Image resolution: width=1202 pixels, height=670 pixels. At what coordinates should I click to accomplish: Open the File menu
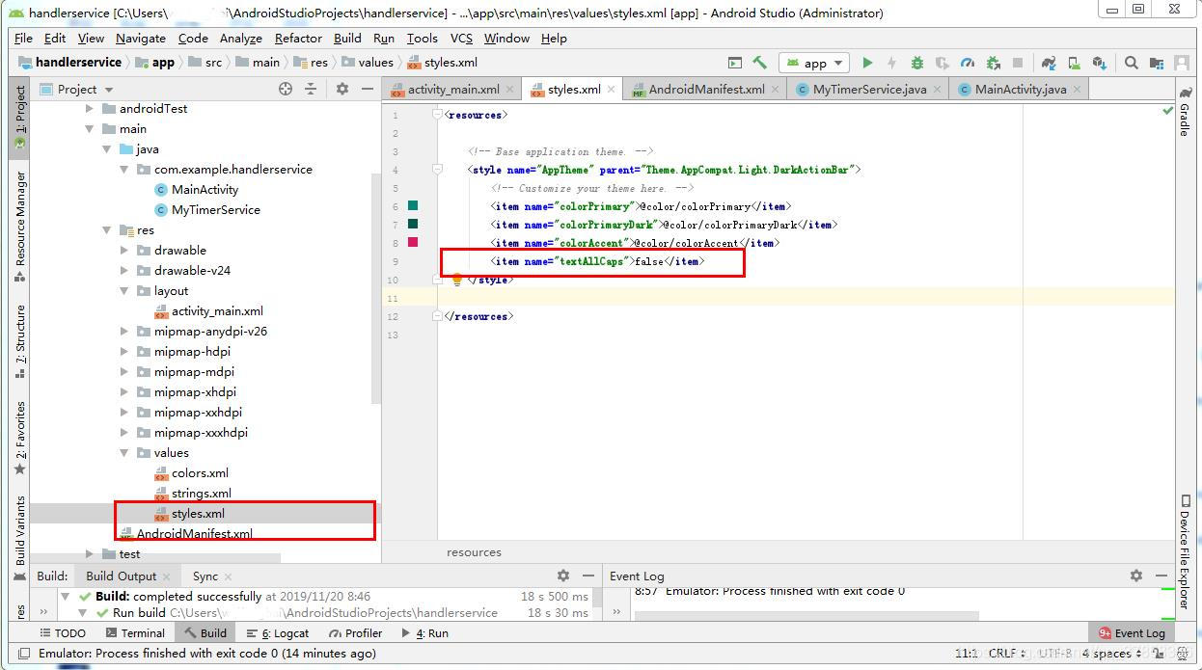pyautogui.click(x=24, y=38)
